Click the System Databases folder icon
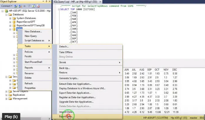The width and height of the screenshot is (205, 120). pos(14,18)
